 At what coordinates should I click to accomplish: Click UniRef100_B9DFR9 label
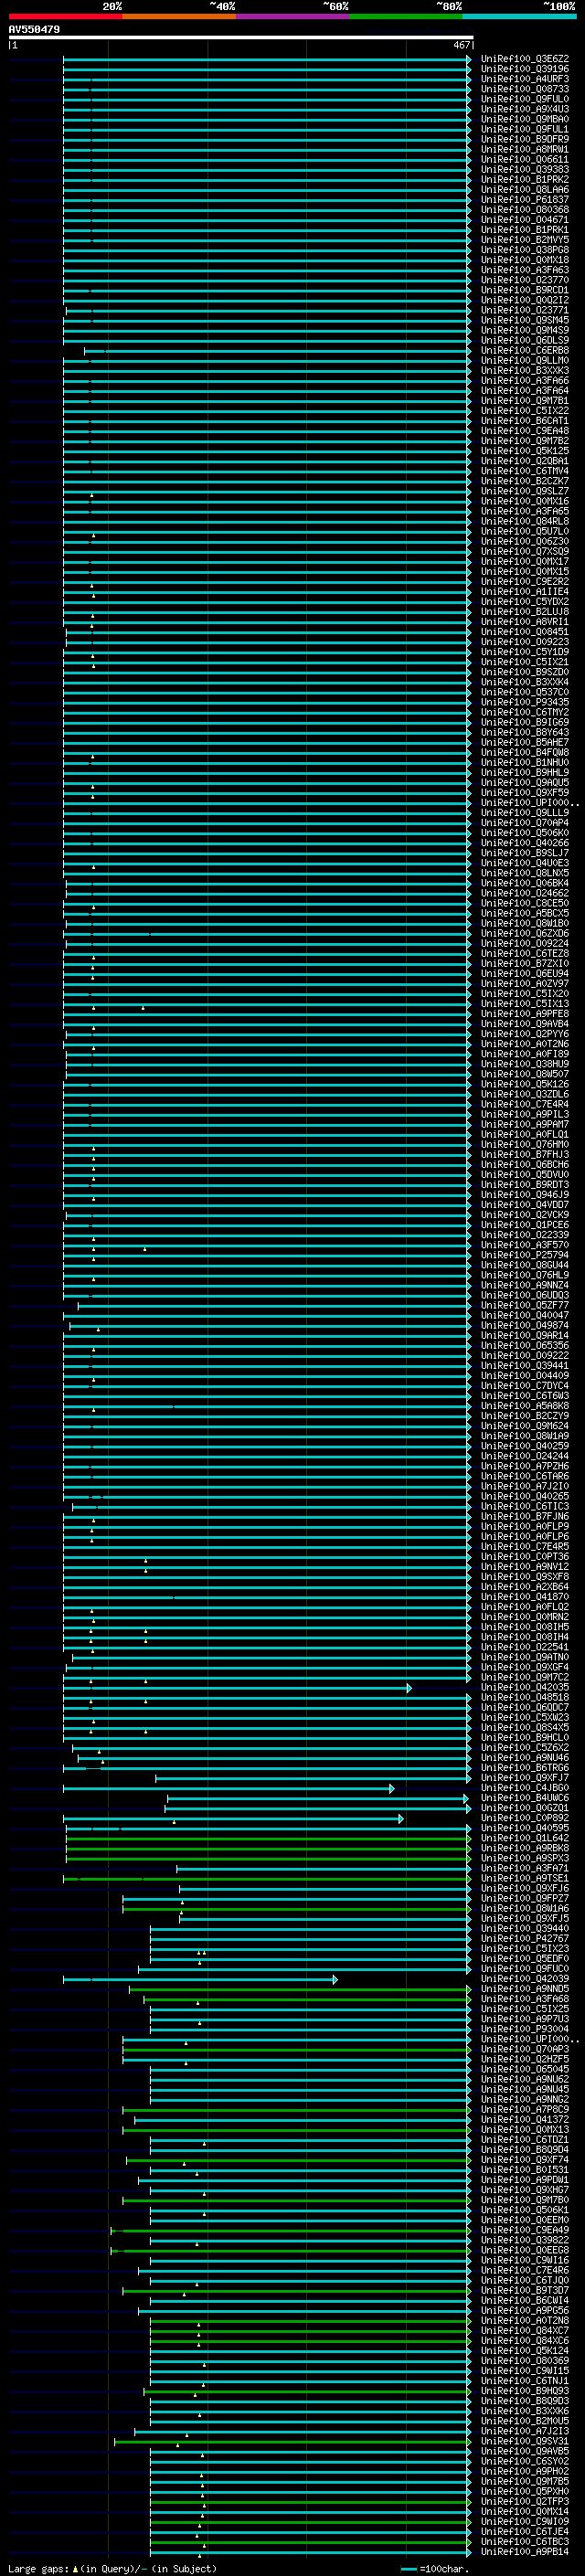coord(525,139)
